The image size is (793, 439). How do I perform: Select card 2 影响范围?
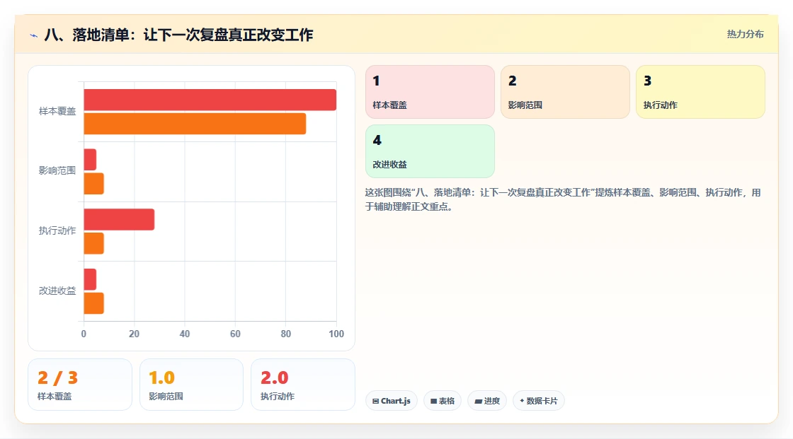pyautogui.click(x=565, y=92)
